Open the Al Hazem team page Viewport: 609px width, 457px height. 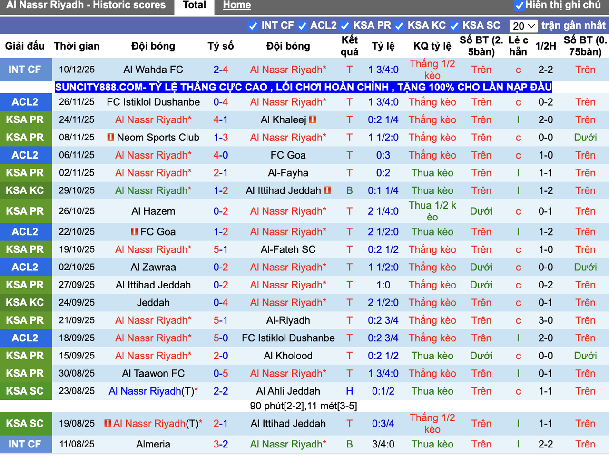pos(153,211)
